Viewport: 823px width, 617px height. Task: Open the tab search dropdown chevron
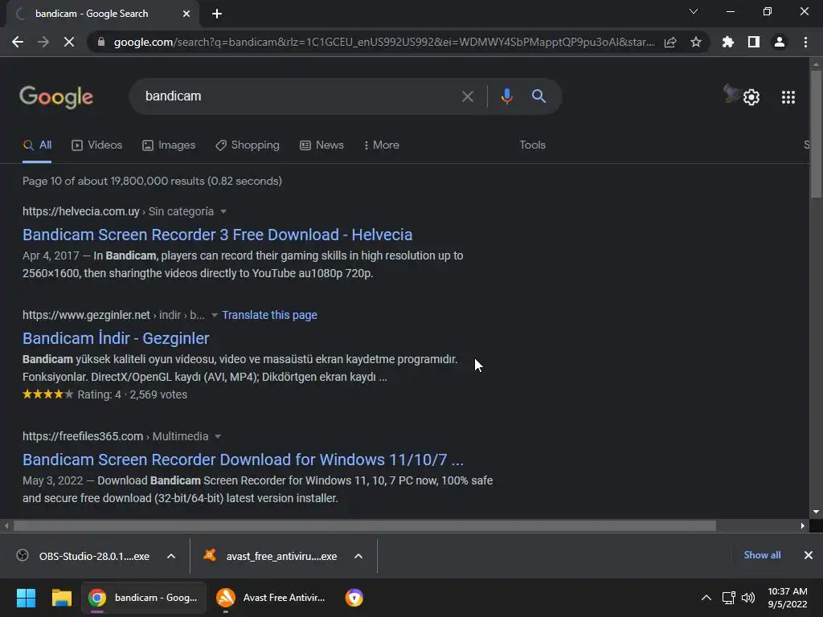[x=694, y=11]
